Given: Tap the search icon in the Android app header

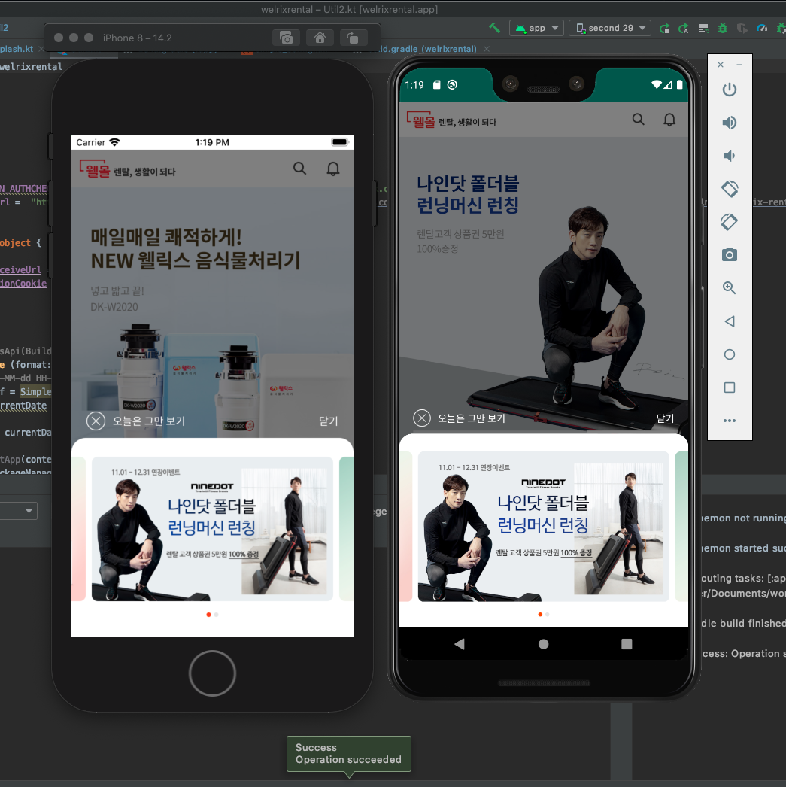Looking at the screenshot, I should pos(639,119).
